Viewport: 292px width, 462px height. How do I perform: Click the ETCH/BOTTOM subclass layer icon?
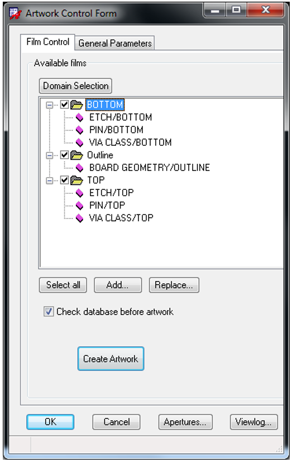[79, 117]
